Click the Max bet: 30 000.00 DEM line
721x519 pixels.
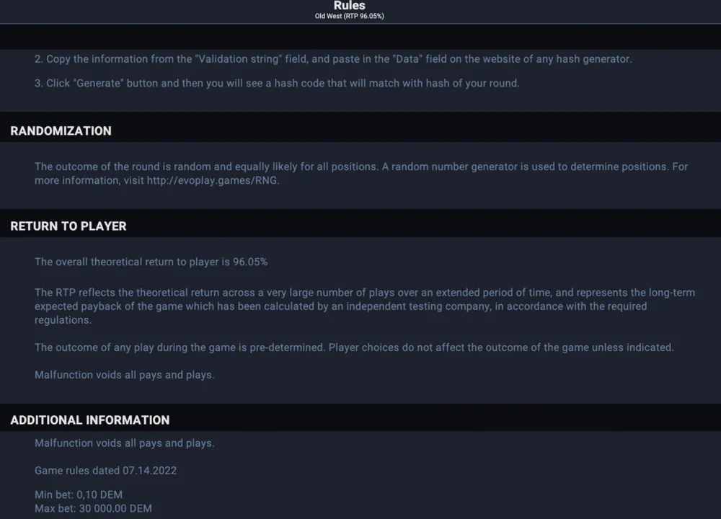(93, 508)
